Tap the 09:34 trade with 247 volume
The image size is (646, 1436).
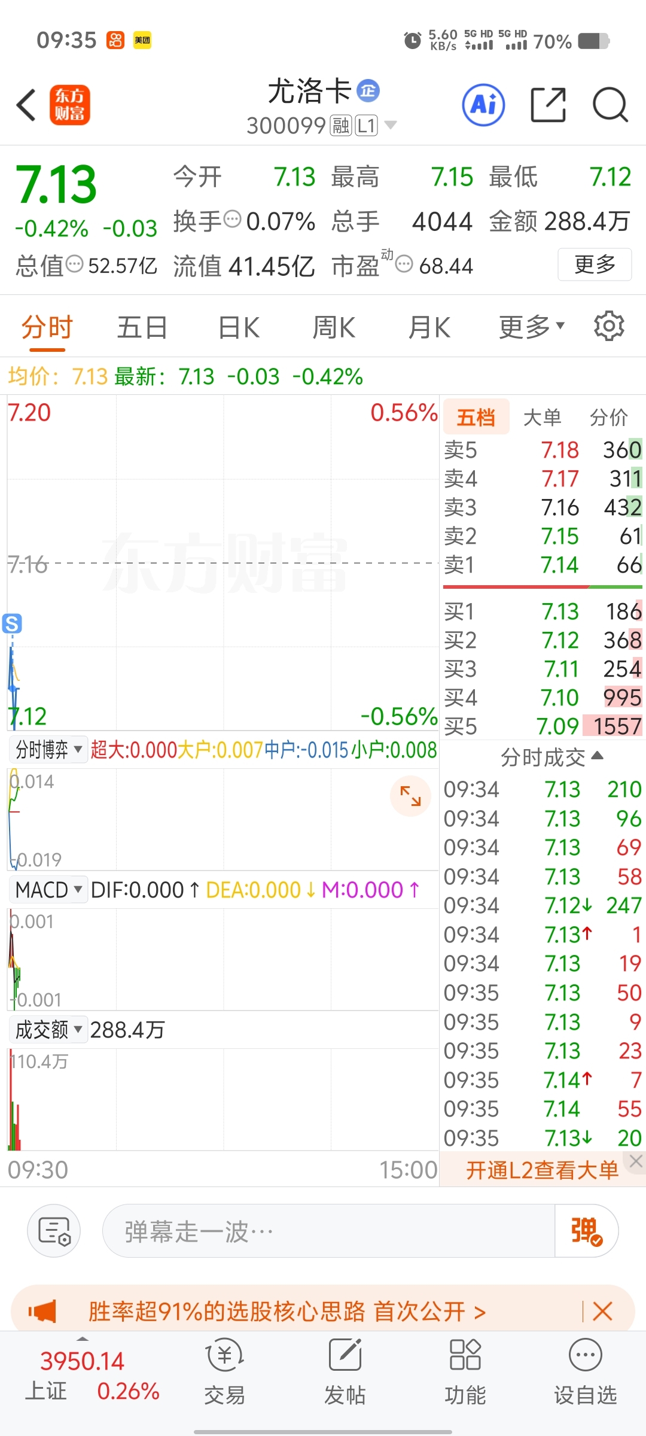click(x=543, y=905)
